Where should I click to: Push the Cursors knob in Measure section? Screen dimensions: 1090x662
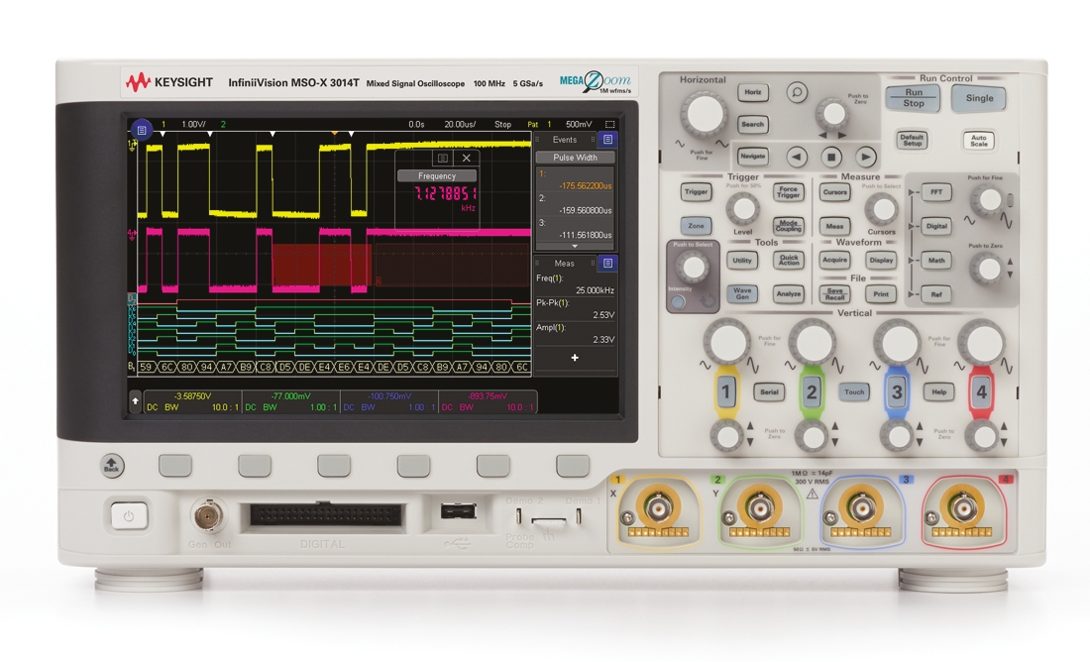pyautogui.click(x=882, y=209)
